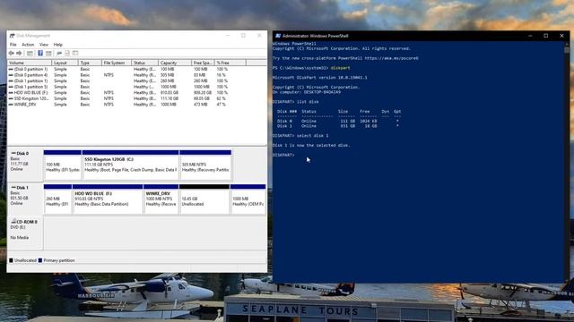
Task: Maximize the Disk Management window
Action: pyautogui.click(x=243, y=36)
